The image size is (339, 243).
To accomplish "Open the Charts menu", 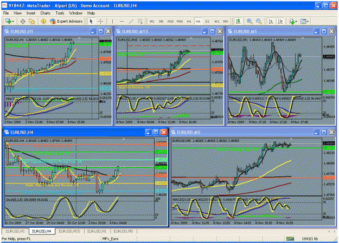I will (x=46, y=13).
